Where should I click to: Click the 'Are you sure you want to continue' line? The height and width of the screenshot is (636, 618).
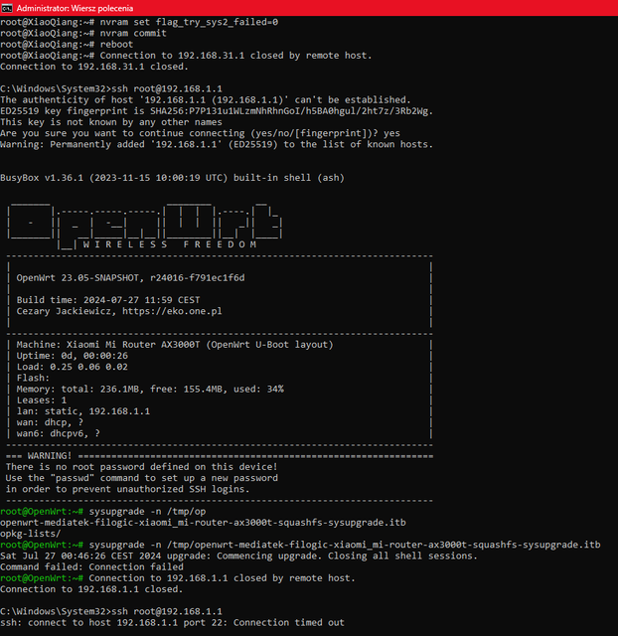200,133
